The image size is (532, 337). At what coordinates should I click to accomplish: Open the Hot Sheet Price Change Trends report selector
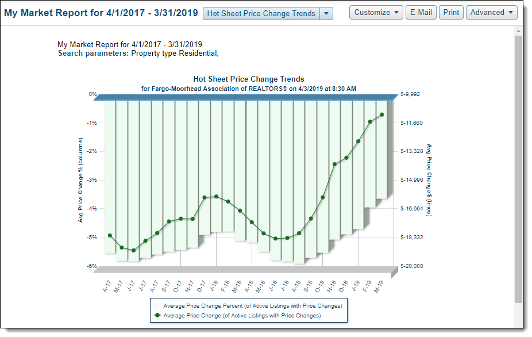click(261, 13)
